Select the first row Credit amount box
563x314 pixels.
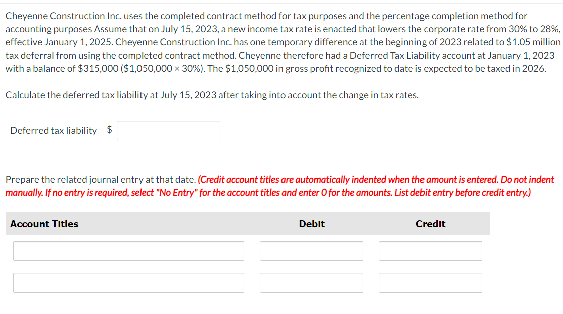click(430, 251)
